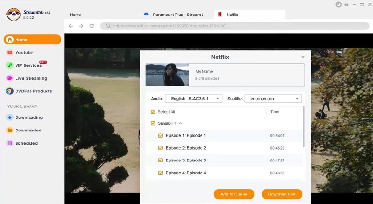Open the Subtitle dropdown
The height and width of the screenshot is (204, 373).
273,99
